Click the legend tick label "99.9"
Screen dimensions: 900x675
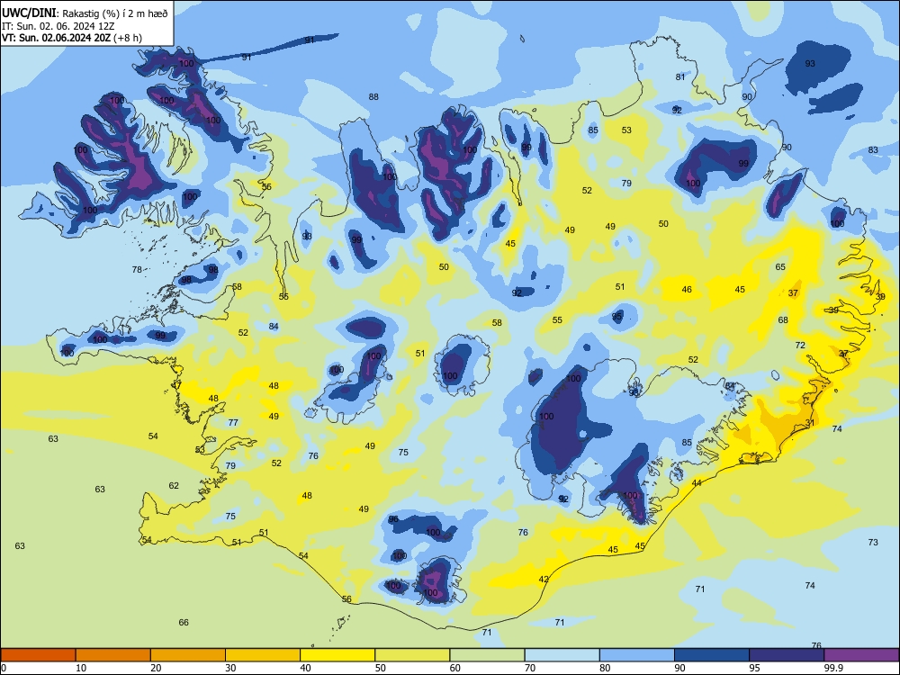coord(833,668)
